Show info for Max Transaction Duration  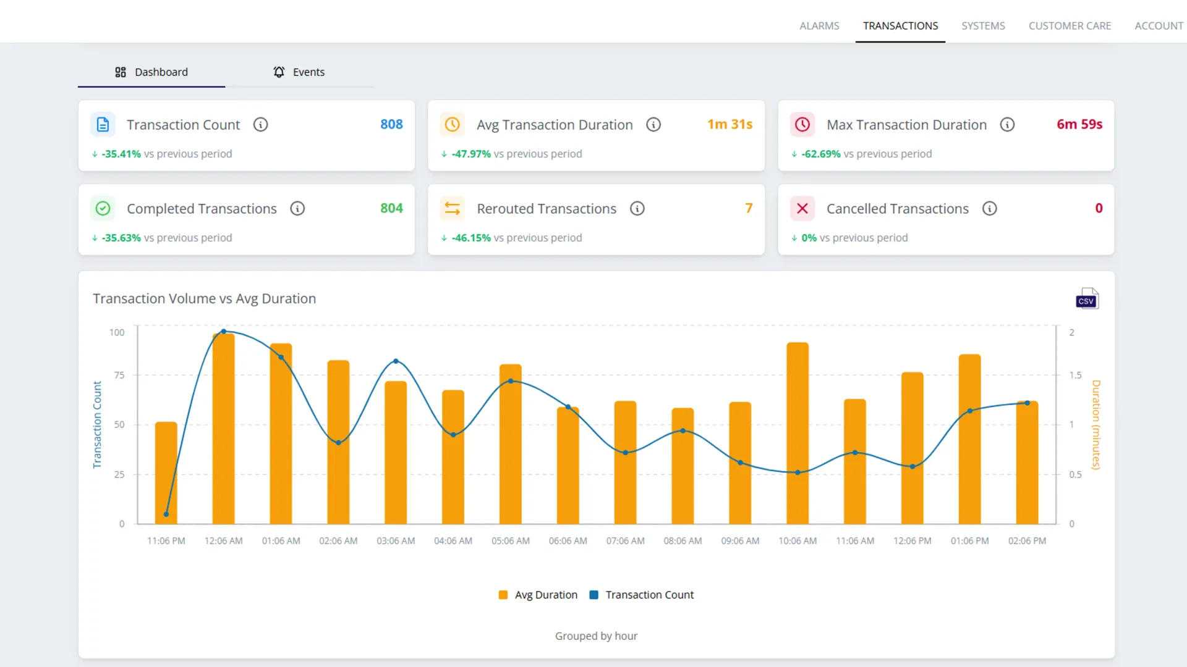pos(1008,125)
